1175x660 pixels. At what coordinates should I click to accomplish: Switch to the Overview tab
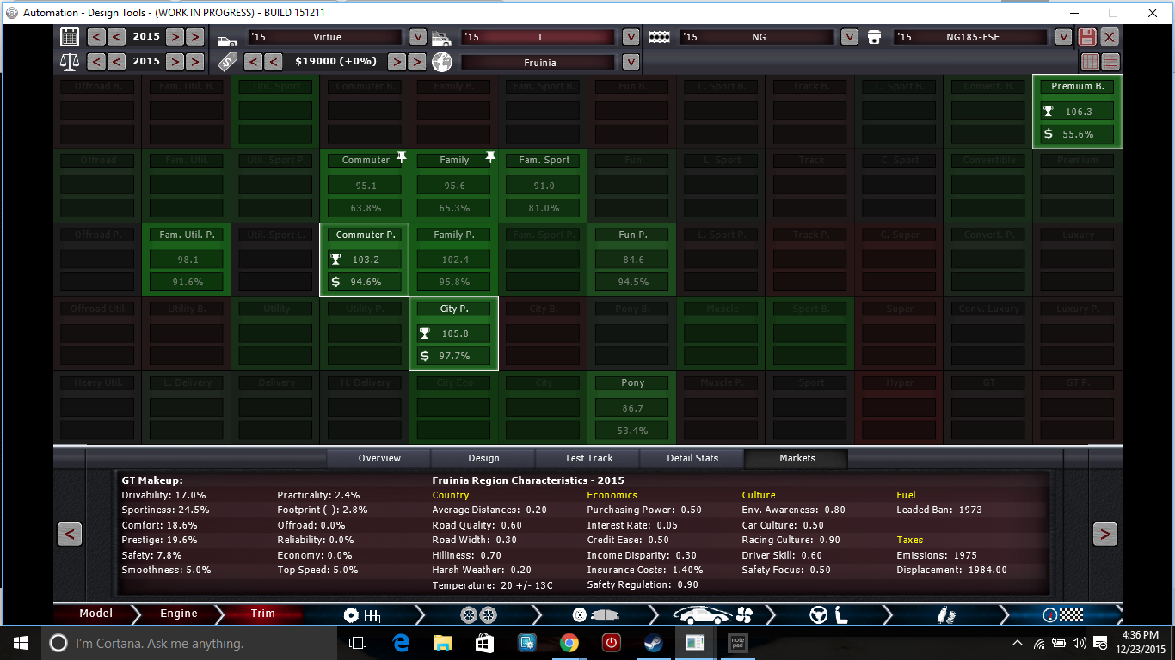[379, 458]
